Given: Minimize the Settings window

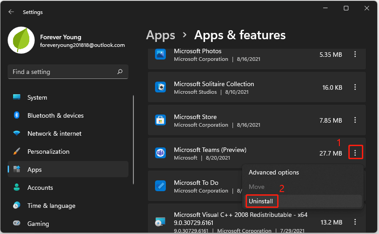Looking at the screenshot, I should point(325,8).
